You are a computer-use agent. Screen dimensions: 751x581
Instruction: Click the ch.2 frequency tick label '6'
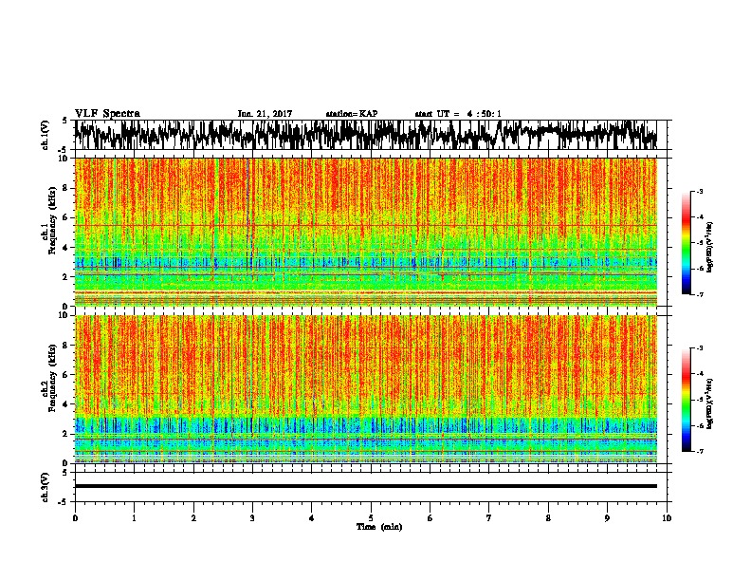pos(67,375)
